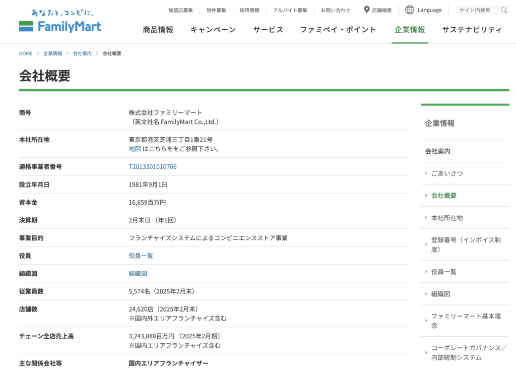Click フランチャイズシステム business purpose text
Screen dimensions: 516x368
click(x=208, y=238)
